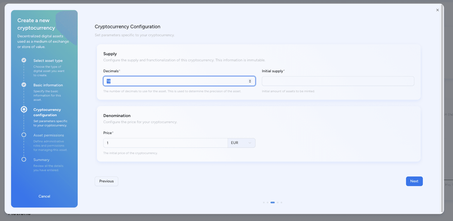
Task: Click the Select asset type completed step icon
Action: [24, 60]
